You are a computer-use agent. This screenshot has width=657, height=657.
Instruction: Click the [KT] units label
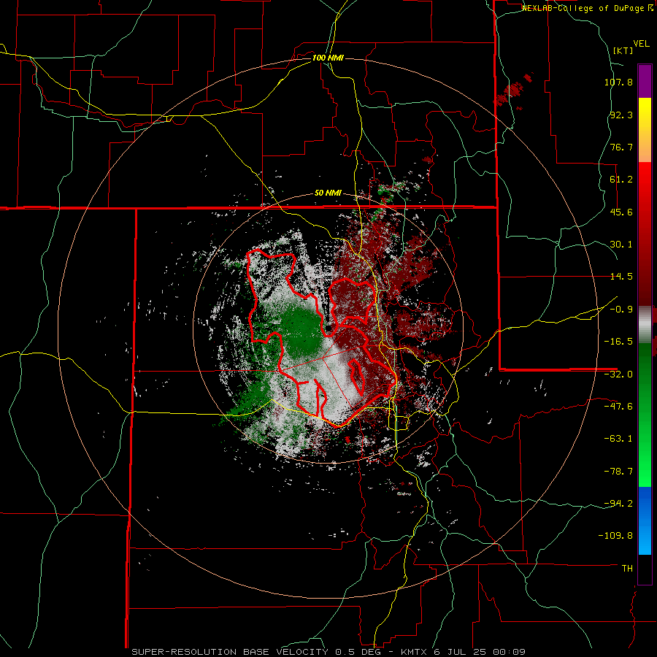point(623,50)
